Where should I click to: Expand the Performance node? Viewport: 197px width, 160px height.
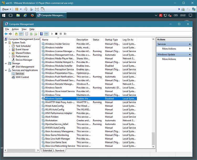coord(9,56)
